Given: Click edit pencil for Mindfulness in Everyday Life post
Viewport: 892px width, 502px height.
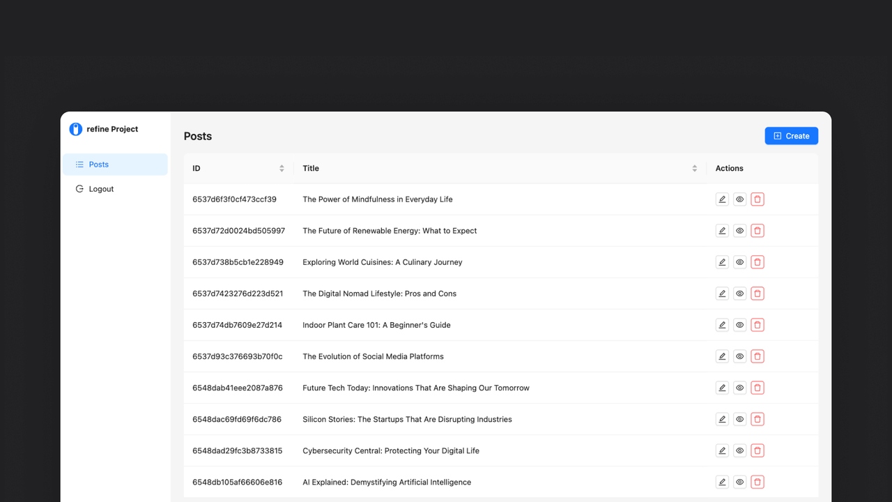Looking at the screenshot, I should click(x=722, y=199).
